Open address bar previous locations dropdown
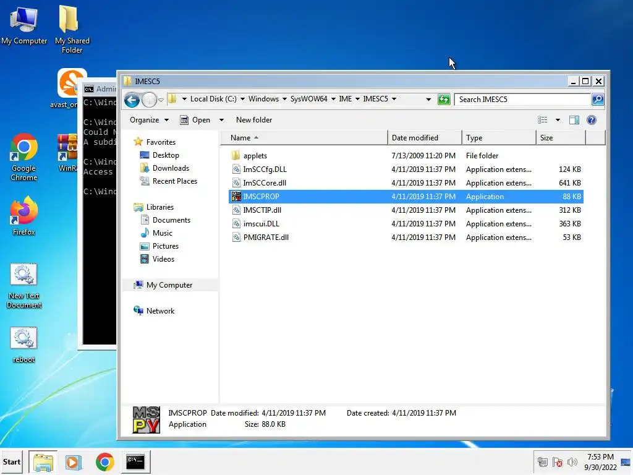This screenshot has height=475, width=633. [428, 100]
